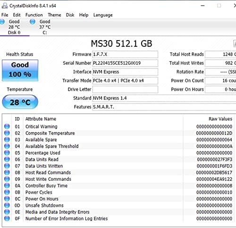Image resolution: width=236 pixels, height=228 pixels.
Task: Open the Edit menu
Action: click(x=17, y=15)
